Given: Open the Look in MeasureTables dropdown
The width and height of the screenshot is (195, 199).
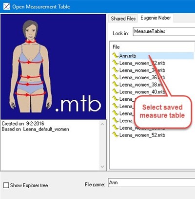Looking at the screenshot, I should click(164, 31).
